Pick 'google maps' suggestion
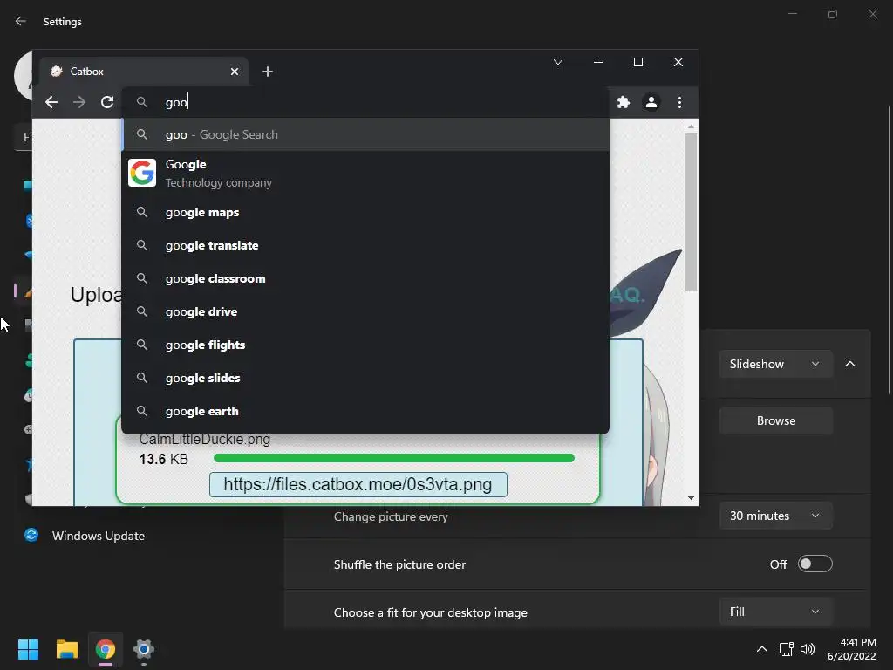Viewport: 893px width, 670px height. pyautogui.click(x=365, y=213)
